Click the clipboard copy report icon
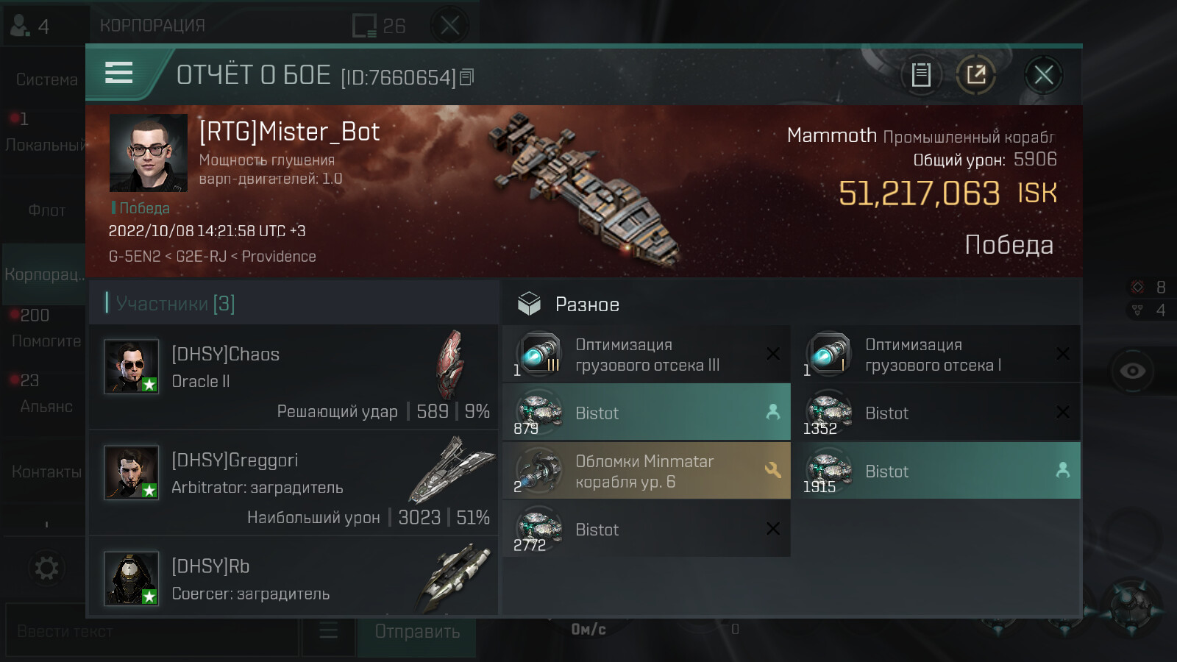 pyautogui.click(x=921, y=75)
